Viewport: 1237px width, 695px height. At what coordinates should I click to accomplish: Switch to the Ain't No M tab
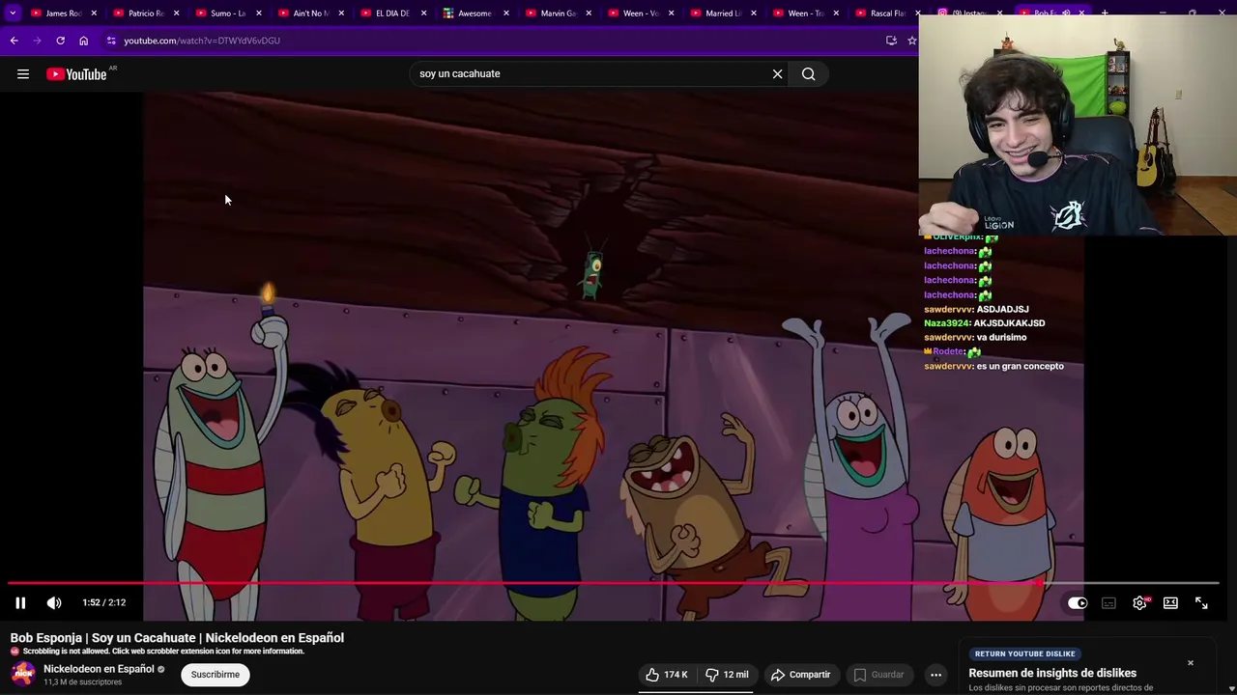coord(310,14)
